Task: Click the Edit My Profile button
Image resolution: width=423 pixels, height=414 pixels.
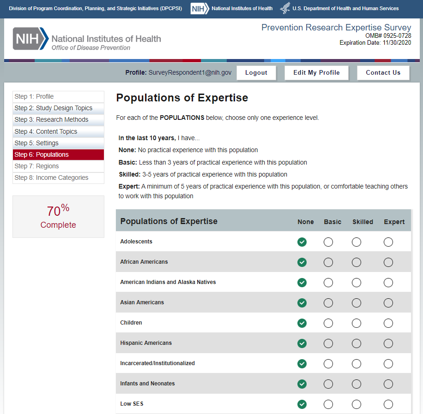Action: click(316, 73)
